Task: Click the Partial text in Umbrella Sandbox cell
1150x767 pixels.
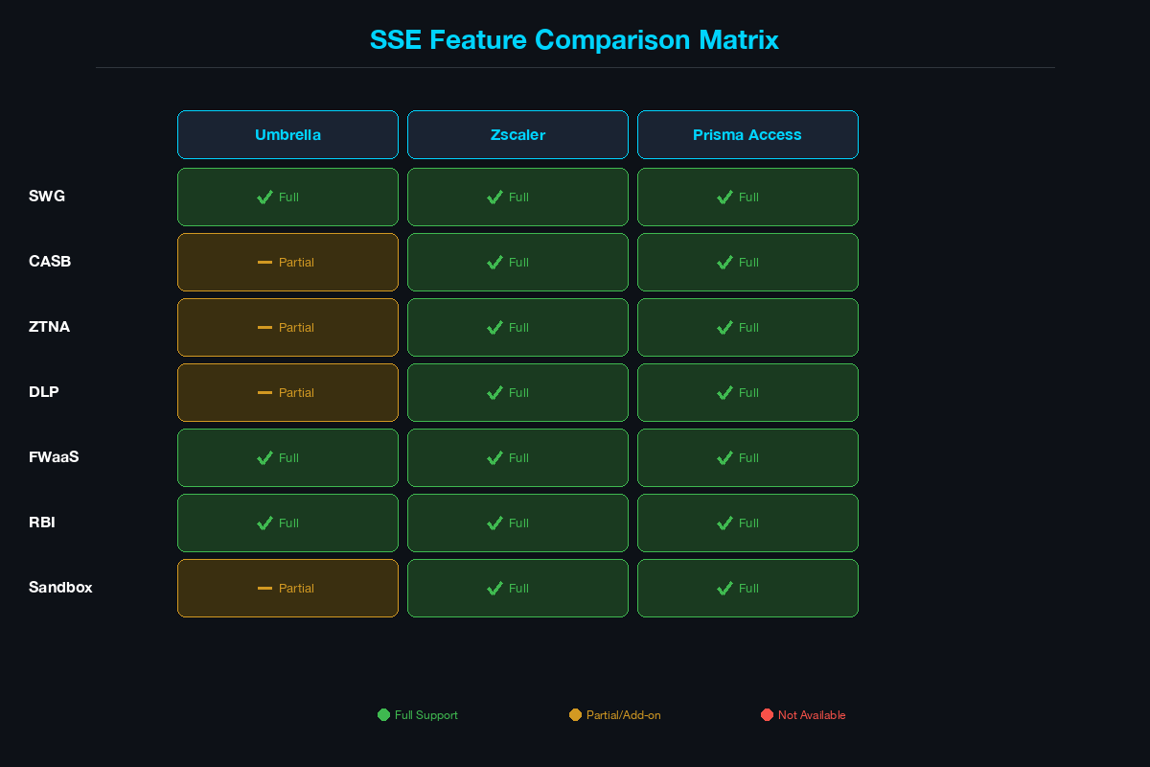Action: click(x=296, y=588)
